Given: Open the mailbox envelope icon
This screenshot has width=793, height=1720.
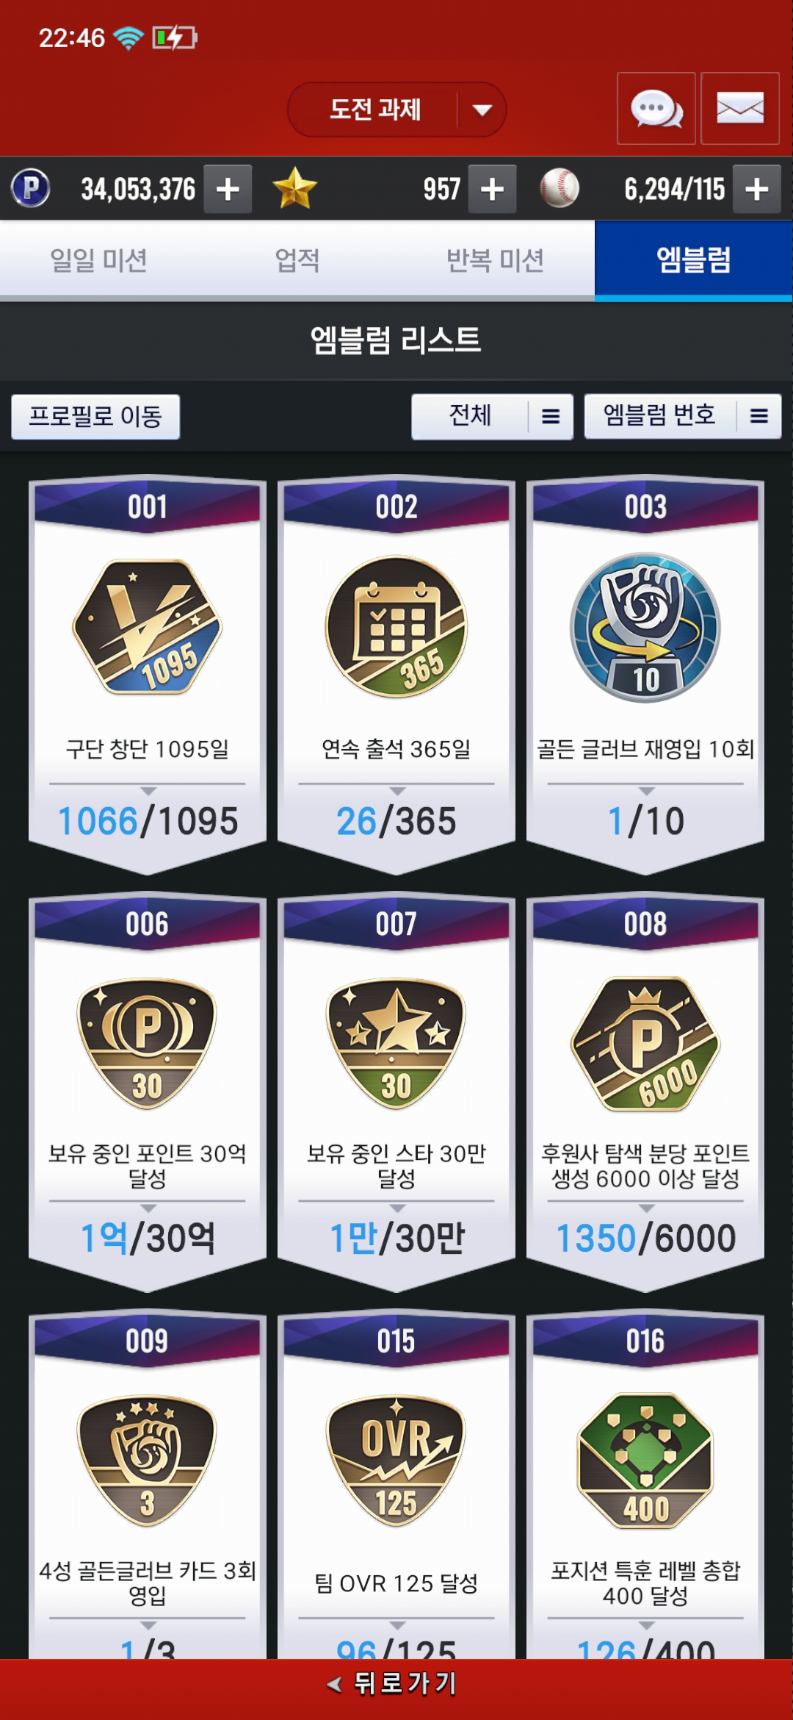Looking at the screenshot, I should pos(740,109).
